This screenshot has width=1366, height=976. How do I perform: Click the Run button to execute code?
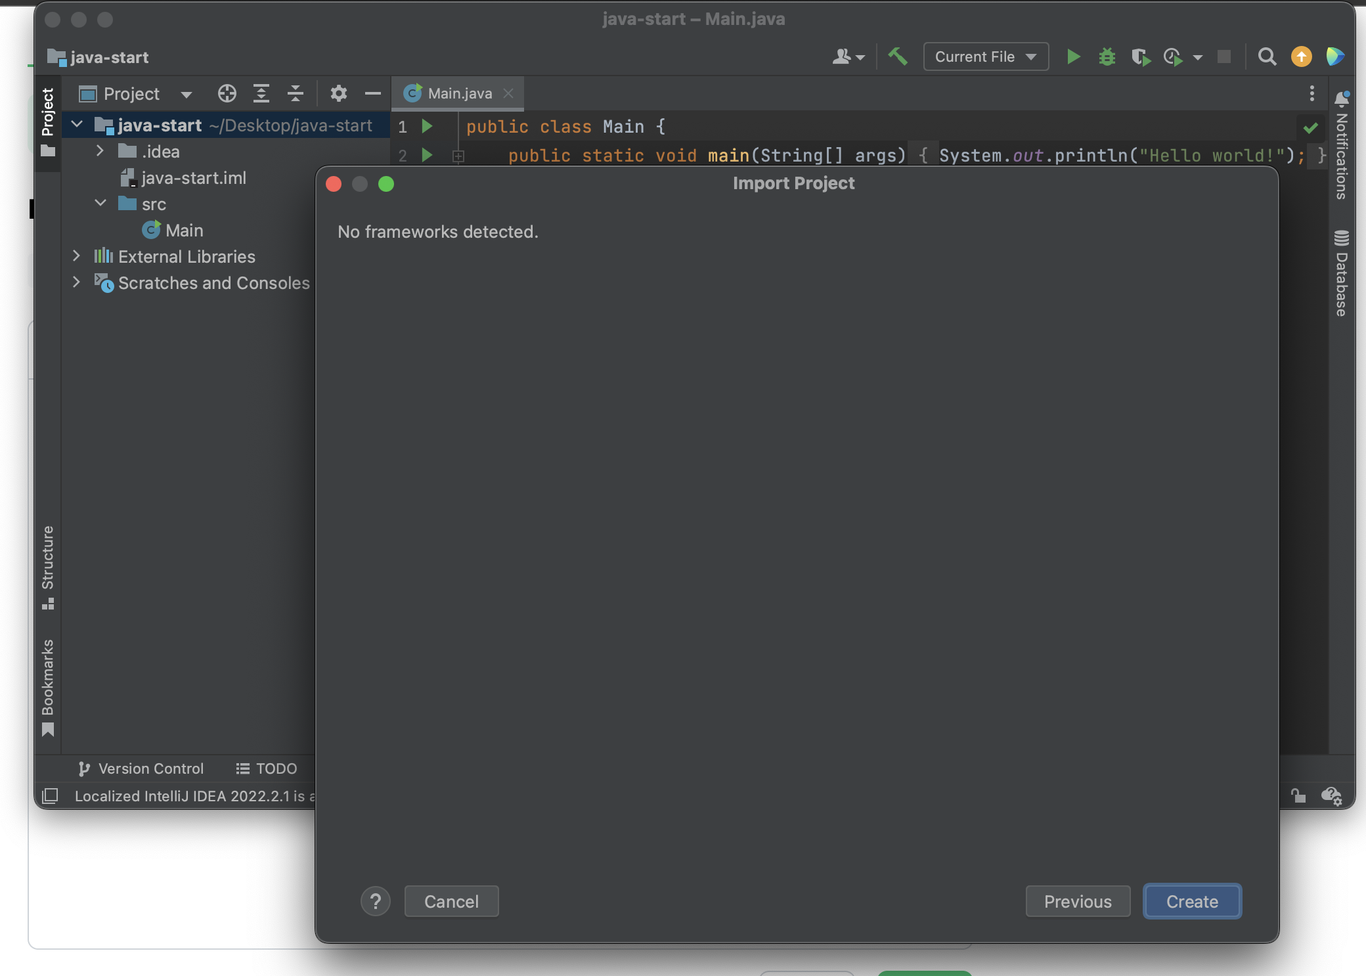tap(1074, 57)
